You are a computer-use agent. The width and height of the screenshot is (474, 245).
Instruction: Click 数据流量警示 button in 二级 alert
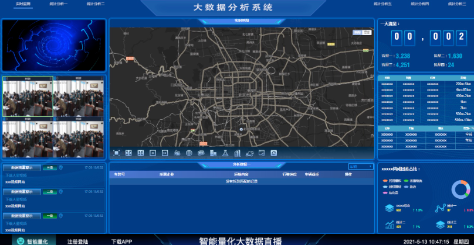pos(22,192)
